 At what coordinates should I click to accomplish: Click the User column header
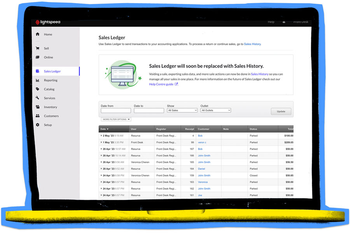click(x=142, y=129)
